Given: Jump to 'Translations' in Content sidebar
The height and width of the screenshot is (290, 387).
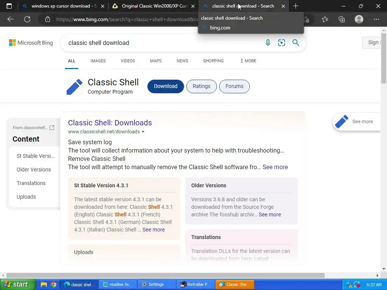Looking at the screenshot, I should [x=31, y=183].
